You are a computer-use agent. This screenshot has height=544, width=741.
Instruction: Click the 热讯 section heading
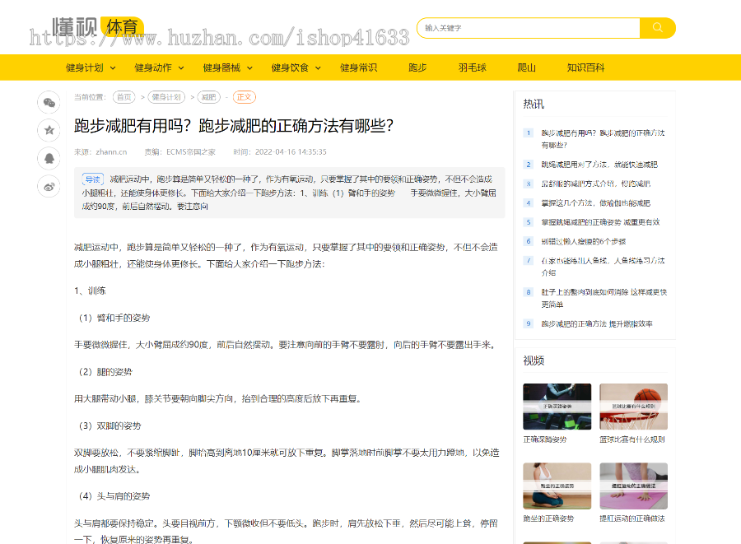point(534,104)
